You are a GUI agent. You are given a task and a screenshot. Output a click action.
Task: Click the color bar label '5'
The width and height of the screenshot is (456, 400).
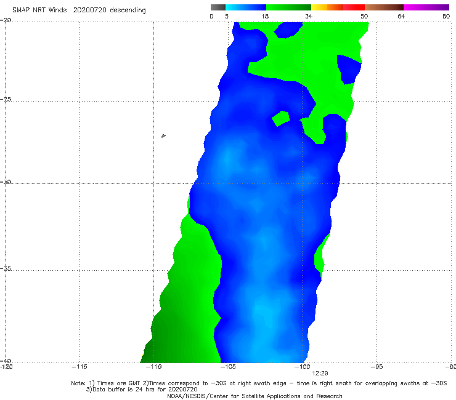[x=227, y=17]
